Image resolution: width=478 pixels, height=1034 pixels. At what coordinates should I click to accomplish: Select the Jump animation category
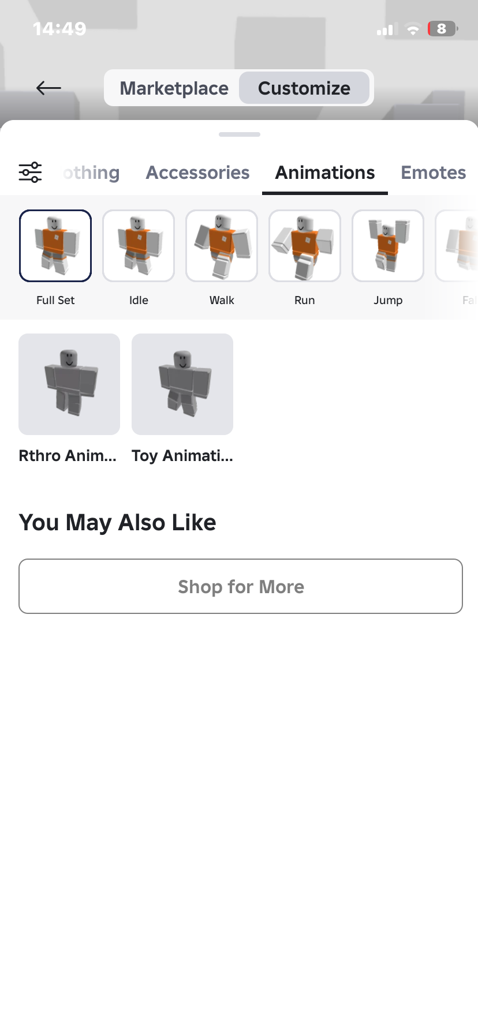pyautogui.click(x=388, y=246)
